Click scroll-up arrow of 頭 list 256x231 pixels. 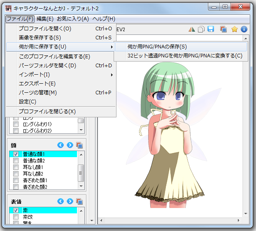coord(81,155)
